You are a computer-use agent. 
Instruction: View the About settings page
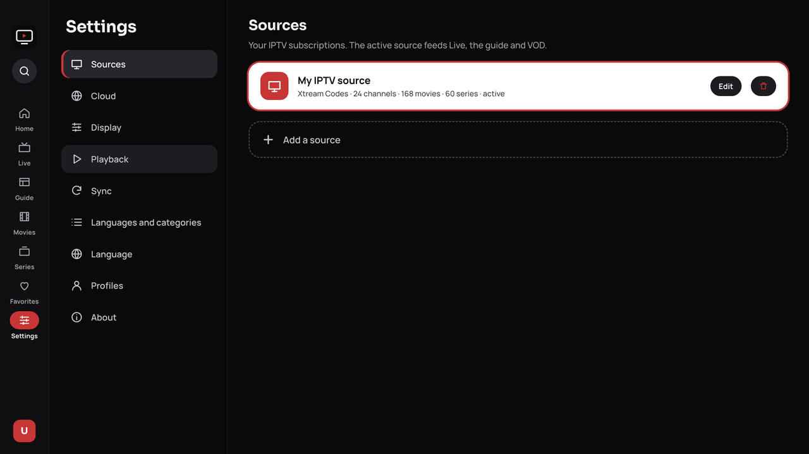139,317
